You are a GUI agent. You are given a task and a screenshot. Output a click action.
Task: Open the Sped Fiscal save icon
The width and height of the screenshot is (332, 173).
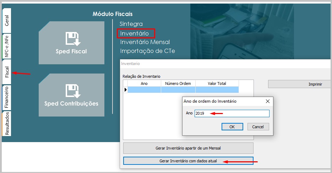pyautogui.click(x=73, y=39)
